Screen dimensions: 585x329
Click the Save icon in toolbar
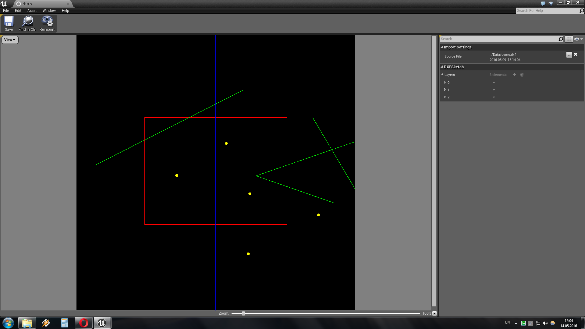click(9, 22)
